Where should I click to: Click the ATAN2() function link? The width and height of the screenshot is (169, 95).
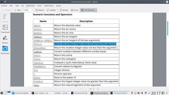pos(39,40)
